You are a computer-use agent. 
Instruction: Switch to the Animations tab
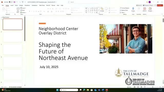point(35,5)
